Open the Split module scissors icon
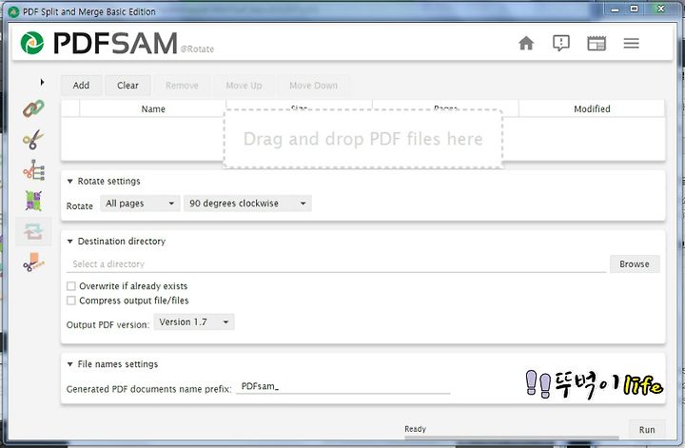Viewport: 685px width, 448px height. (x=33, y=140)
